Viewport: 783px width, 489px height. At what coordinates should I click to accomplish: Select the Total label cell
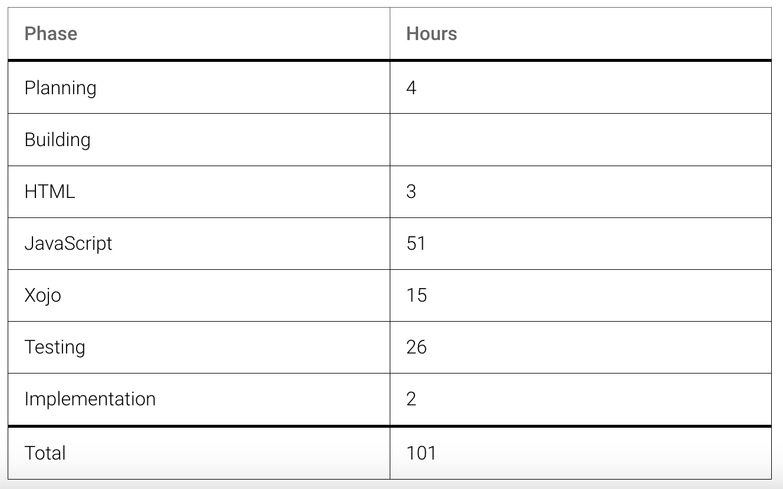[45, 452]
